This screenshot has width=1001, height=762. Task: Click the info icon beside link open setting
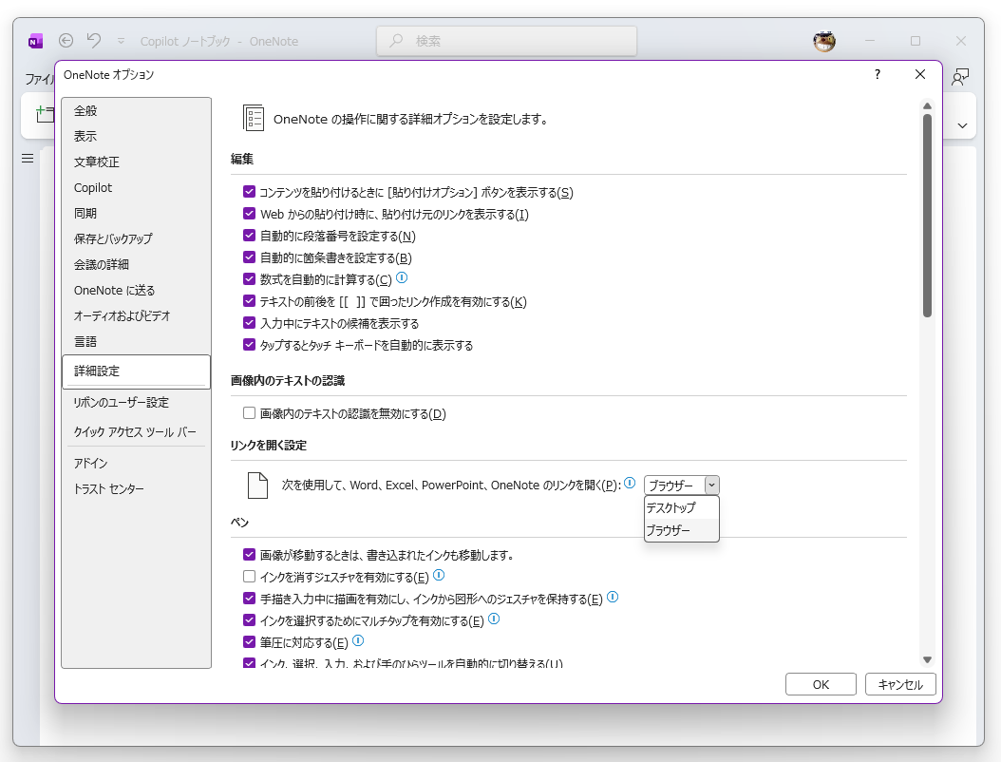(630, 483)
